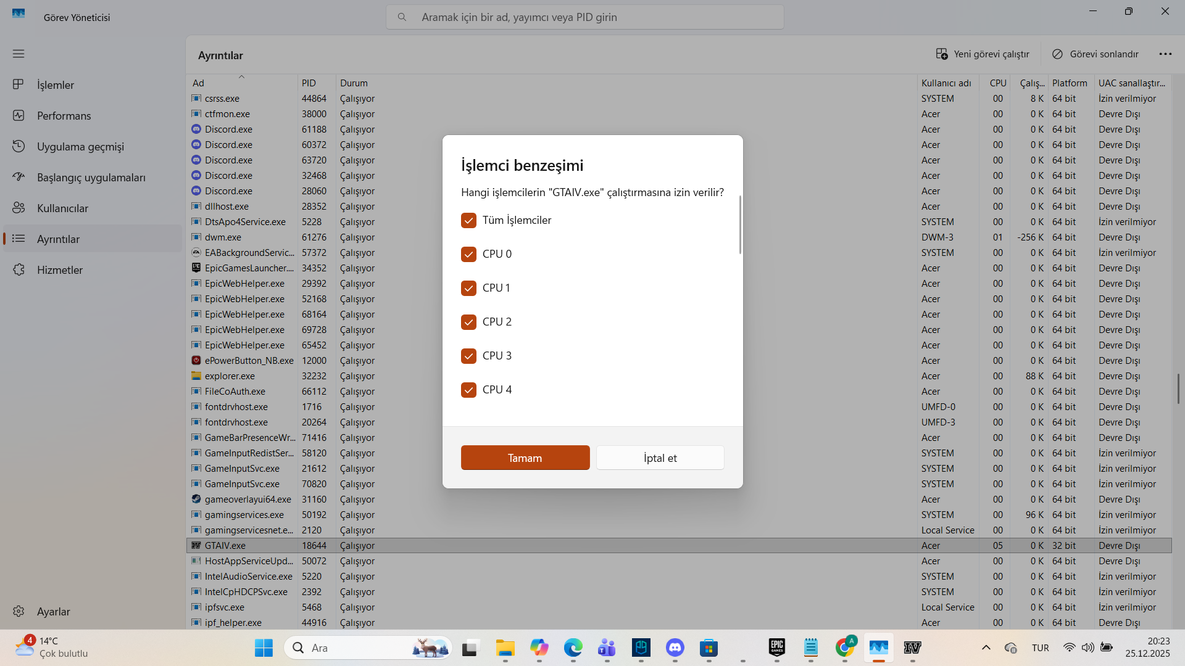Focus the Task Manager search box

pos(585,17)
